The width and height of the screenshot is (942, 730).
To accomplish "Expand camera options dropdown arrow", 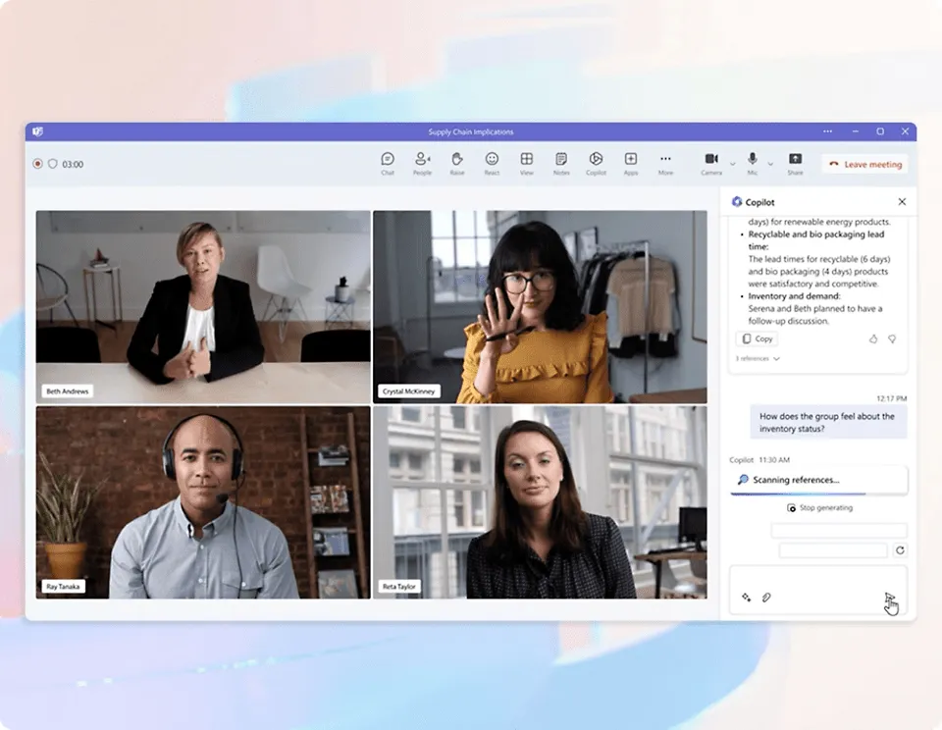I will click(x=732, y=164).
